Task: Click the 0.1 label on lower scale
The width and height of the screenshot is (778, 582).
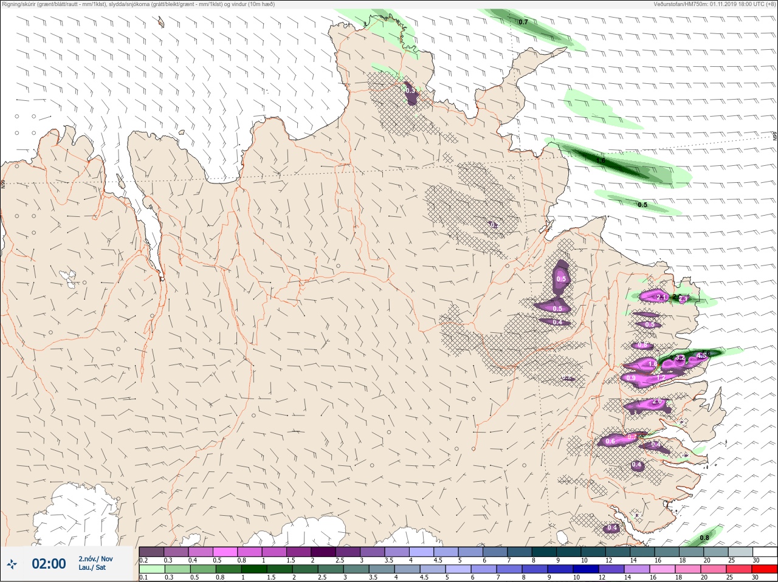Action: pos(143,577)
